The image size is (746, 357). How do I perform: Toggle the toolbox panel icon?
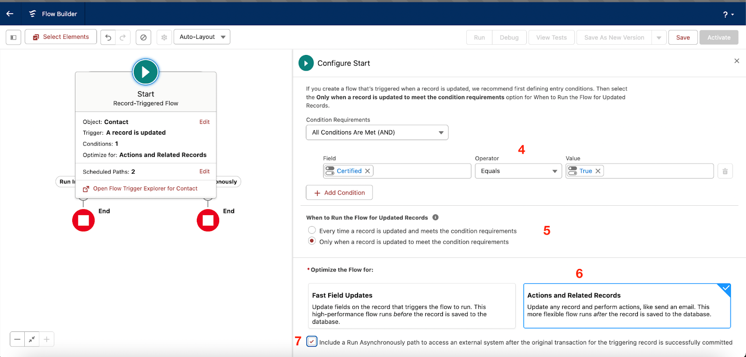14,37
